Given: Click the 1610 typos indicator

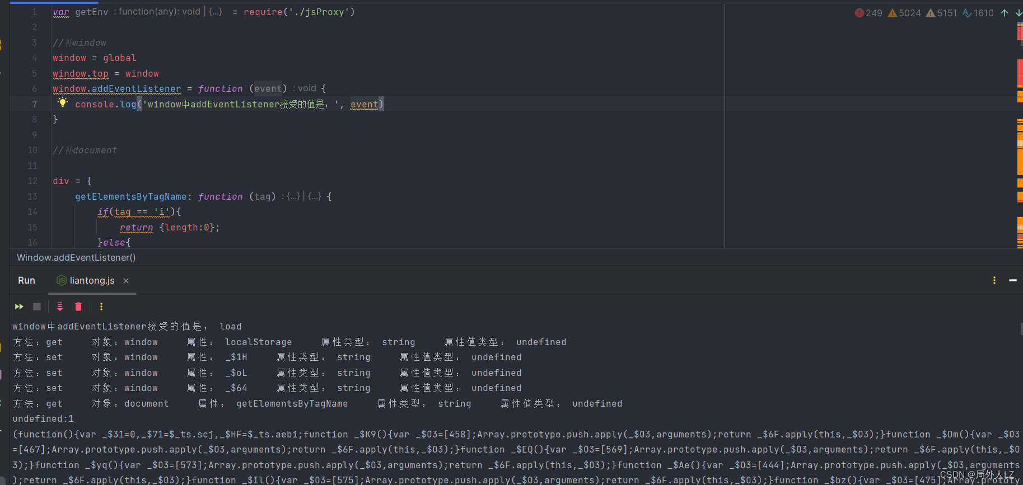Looking at the screenshot, I should [x=978, y=13].
